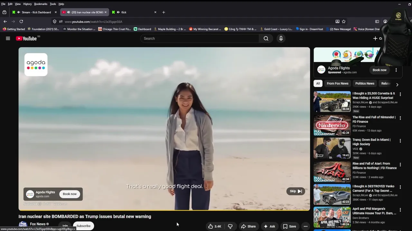Screen dimensions: 412x231
Task: Click Book now in the Agoda Flights sidebar ad
Action: coord(379,70)
